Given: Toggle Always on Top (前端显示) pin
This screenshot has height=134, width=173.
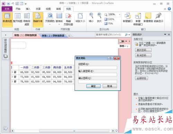Looking at the screenshot, I should pos(158,18).
